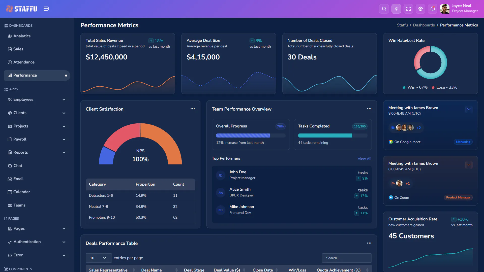Expand the Authentication menu chevron
Screen dimensions: 484x272
[64, 242]
